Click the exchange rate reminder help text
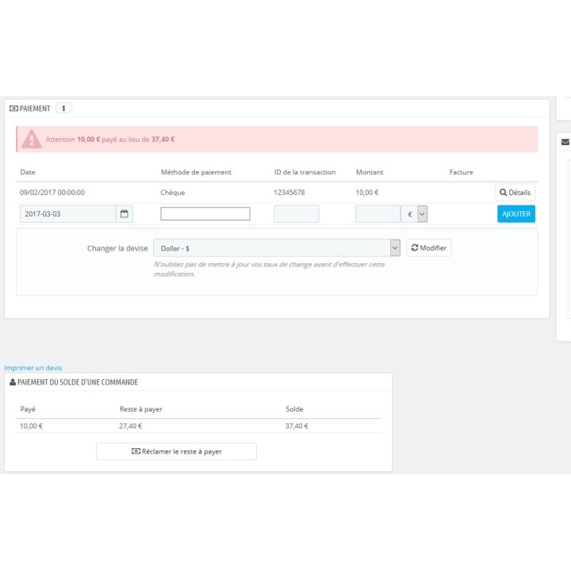 [269, 269]
